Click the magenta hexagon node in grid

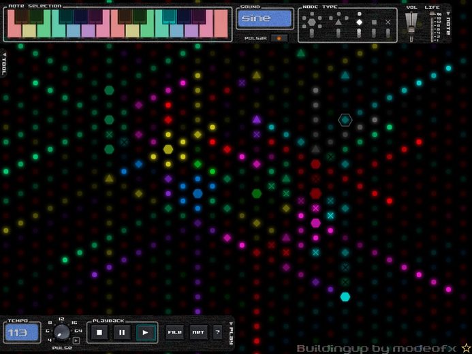[315, 223]
